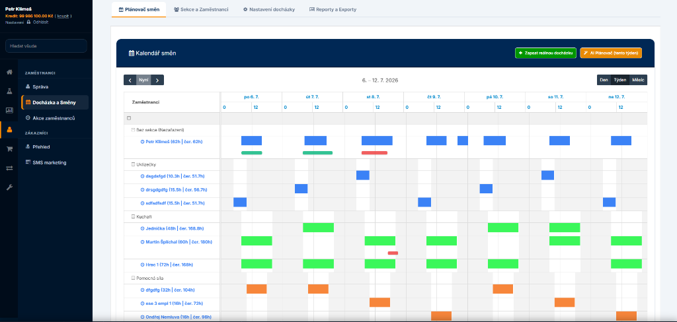Go to previous week with left arrow
677x322 pixels.
tap(130, 80)
